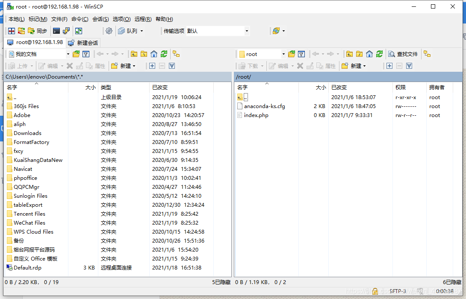Viewport: 466px width, 299px height.
Task: Click the 同步 synchronize toolbar button
Action: click(38, 31)
